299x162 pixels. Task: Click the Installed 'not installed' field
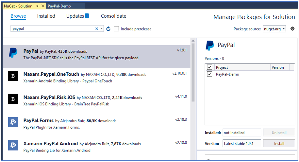point(242,133)
